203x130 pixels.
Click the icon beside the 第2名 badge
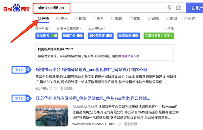point(28,99)
